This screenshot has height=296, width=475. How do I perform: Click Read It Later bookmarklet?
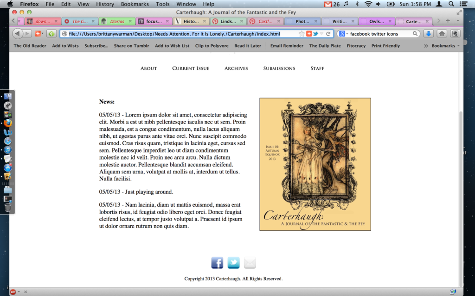[x=248, y=46]
